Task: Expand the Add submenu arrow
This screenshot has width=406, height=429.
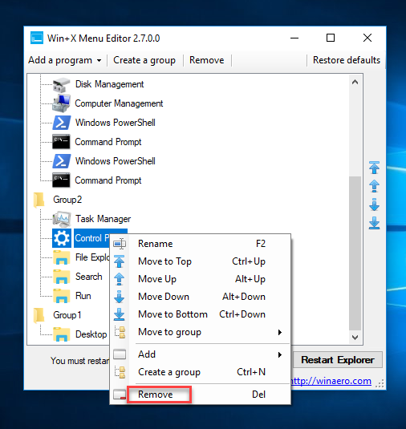Action: point(280,355)
